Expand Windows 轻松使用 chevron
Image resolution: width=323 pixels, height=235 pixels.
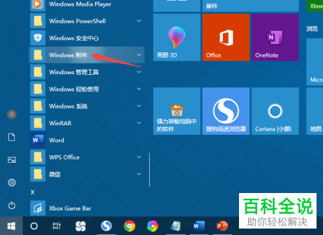(139, 89)
